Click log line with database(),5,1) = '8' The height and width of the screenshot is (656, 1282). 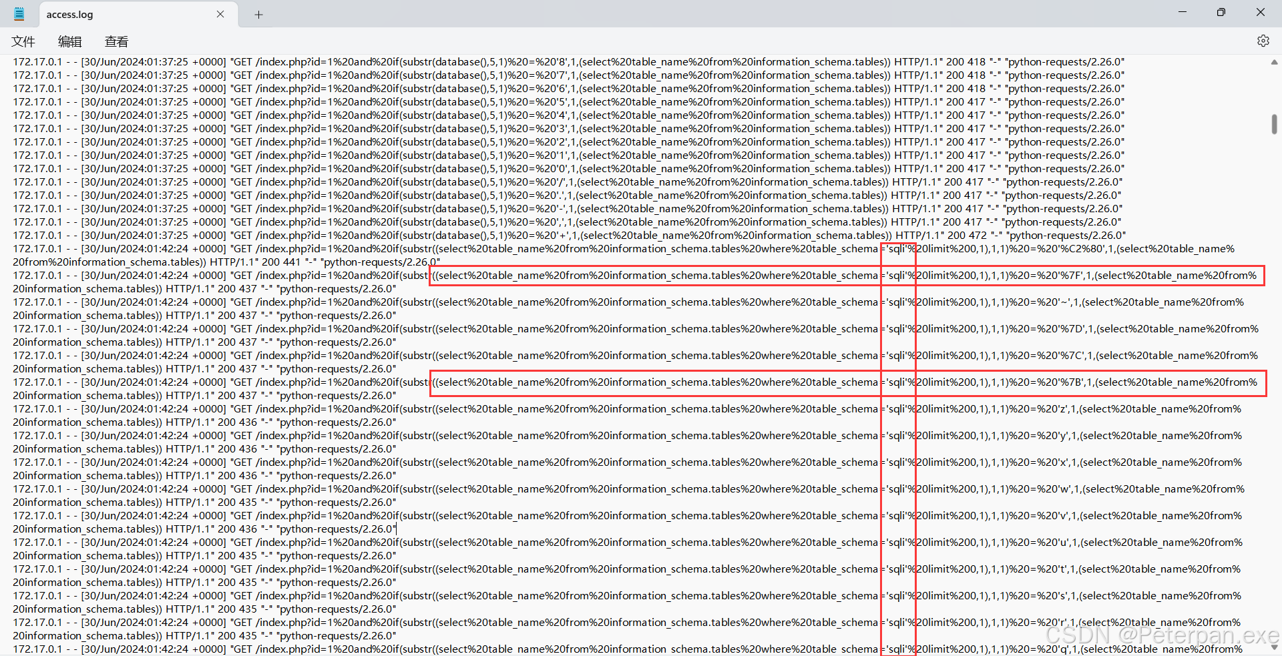[569, 62]
